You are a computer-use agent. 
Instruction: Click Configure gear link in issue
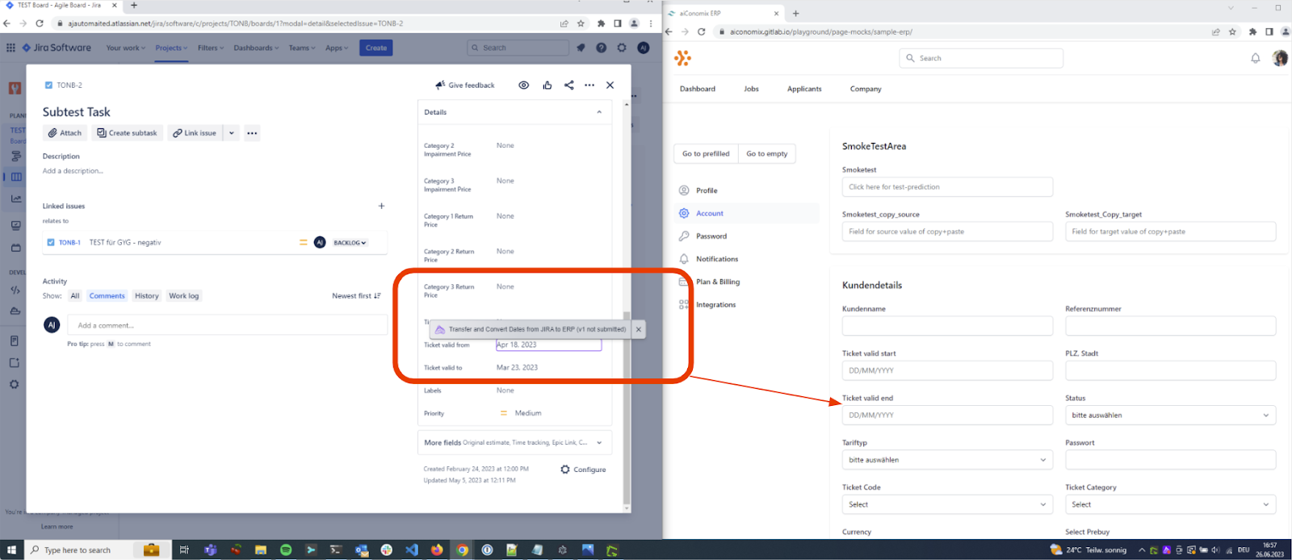pos(583,470)
